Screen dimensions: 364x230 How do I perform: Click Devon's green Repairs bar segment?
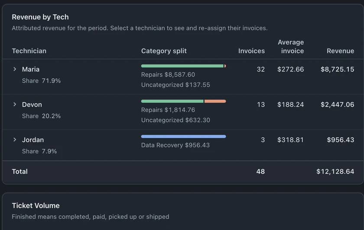172,101
